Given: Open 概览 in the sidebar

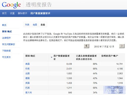Looking at the screenshot, I should pos(4,25).
